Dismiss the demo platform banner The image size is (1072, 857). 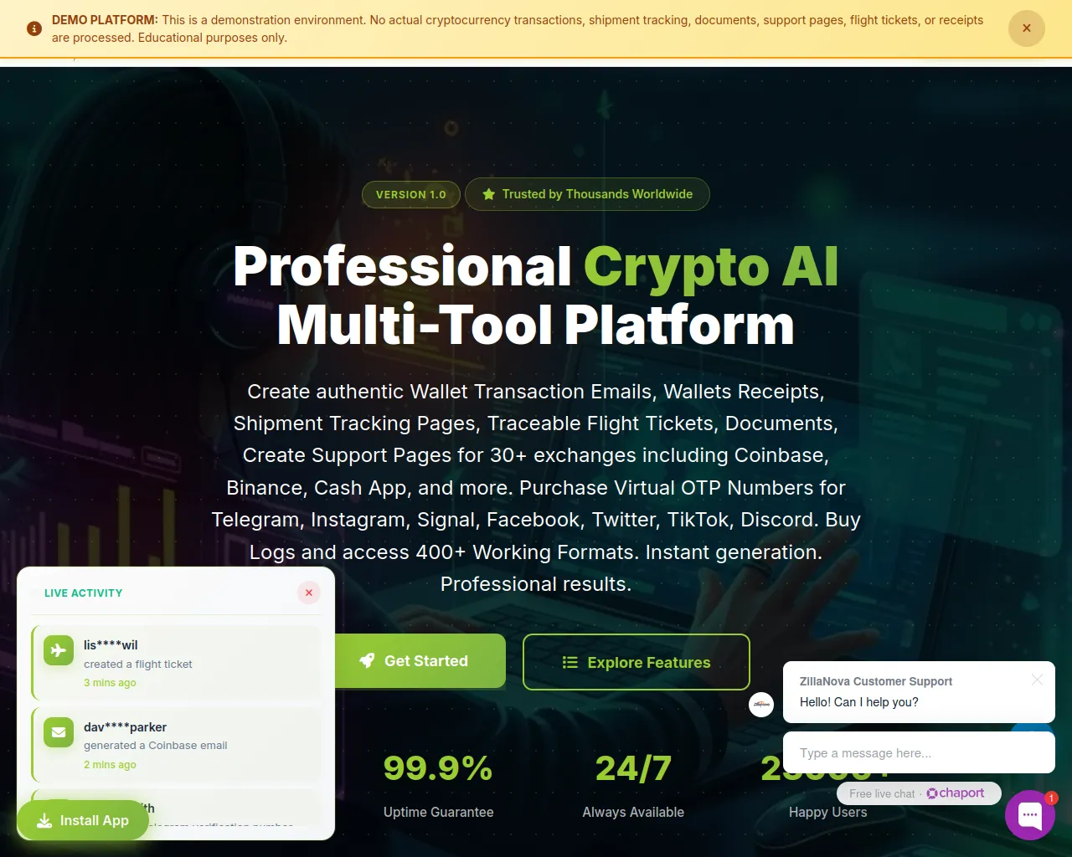[1027, 28]
